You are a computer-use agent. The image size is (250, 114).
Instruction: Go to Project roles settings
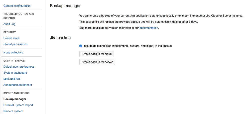tap(11, 38)
